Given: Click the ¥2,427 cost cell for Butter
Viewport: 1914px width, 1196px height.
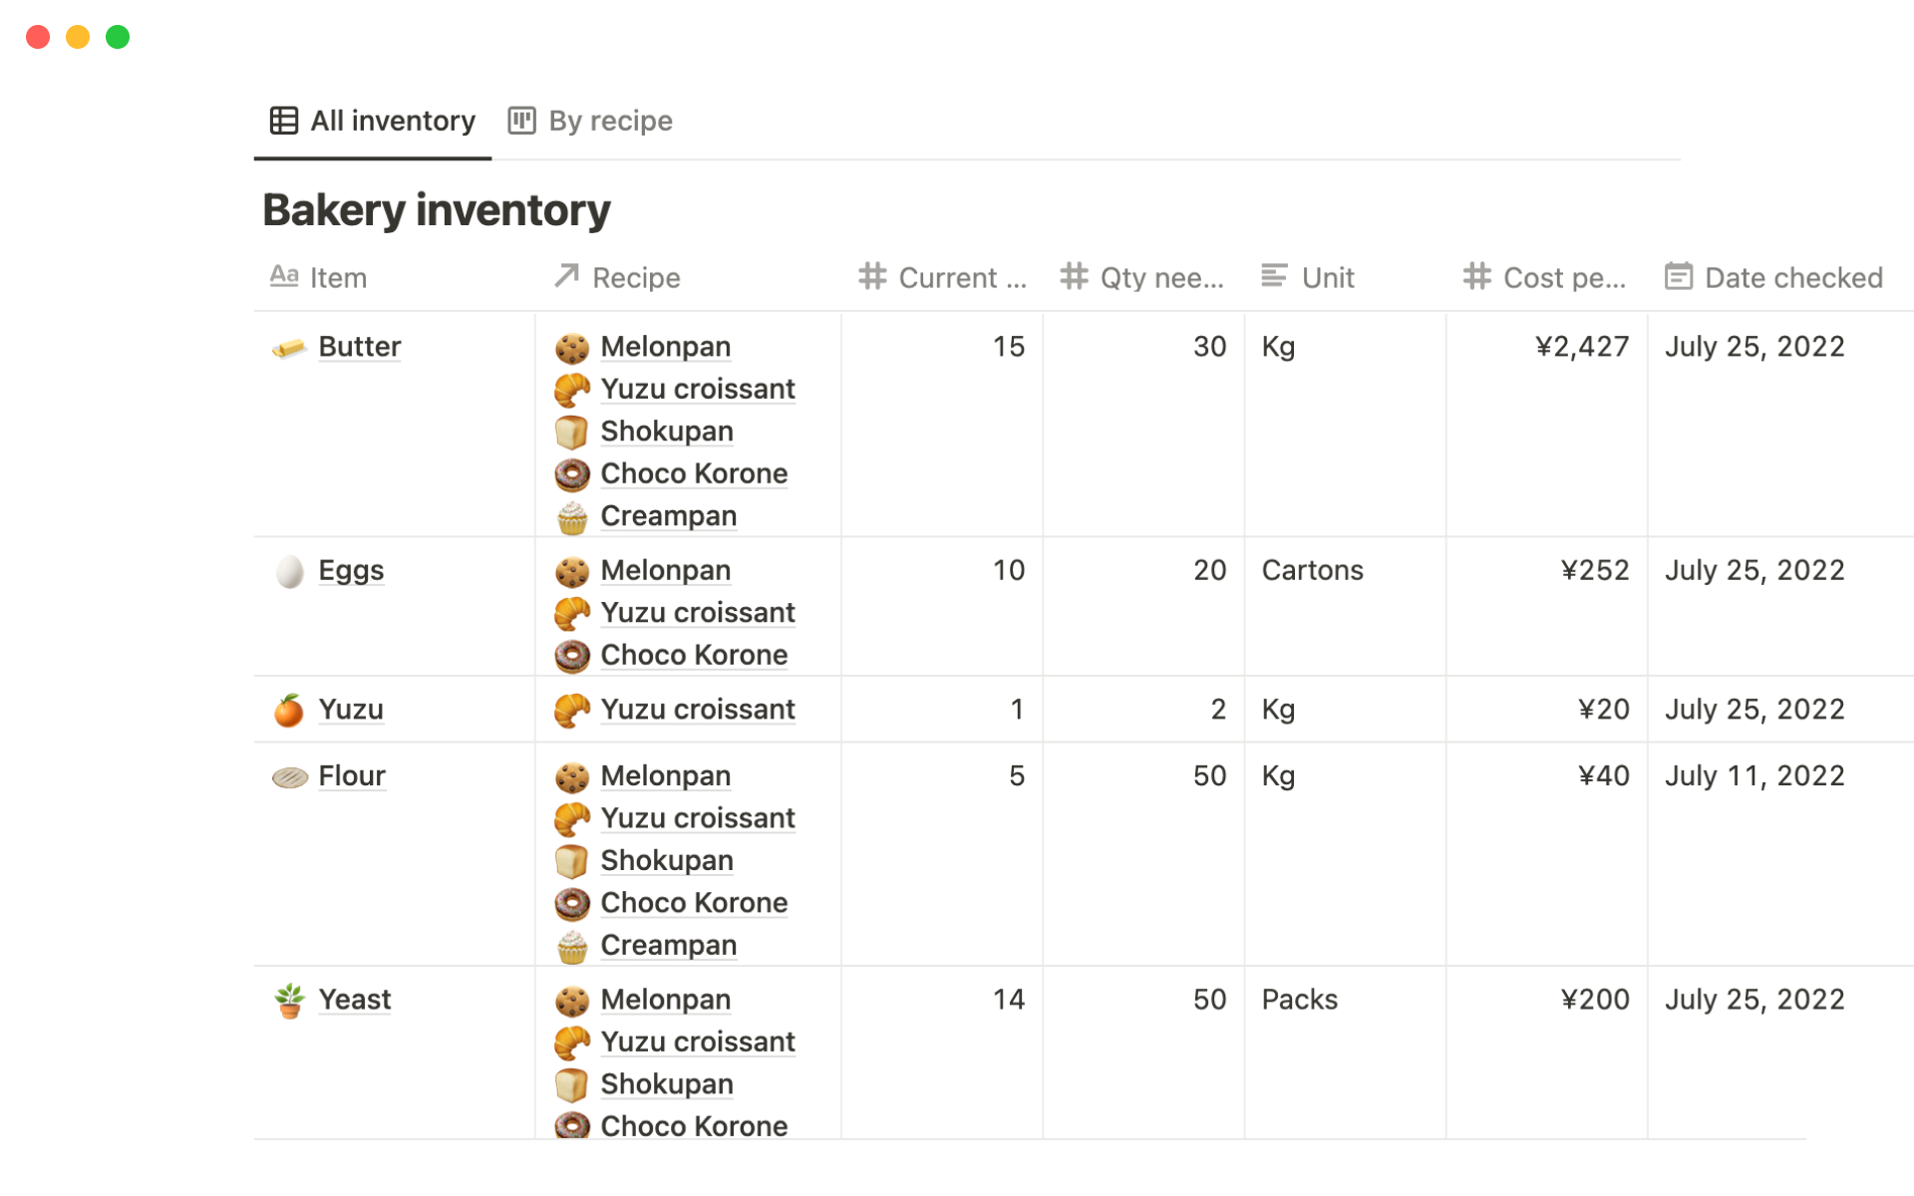Looking at the screenshot, I should pos(1581,347).
